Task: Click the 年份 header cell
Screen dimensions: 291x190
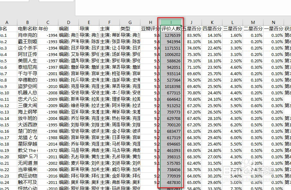Action: point(48,29)
